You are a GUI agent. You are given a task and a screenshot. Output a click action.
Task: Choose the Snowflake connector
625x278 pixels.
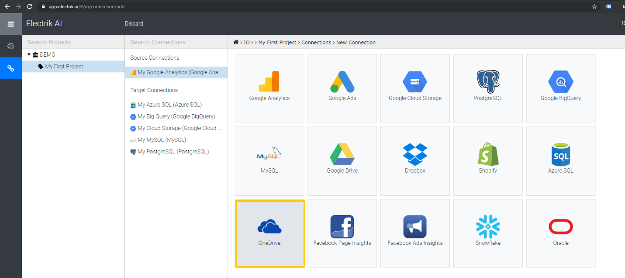click(488, 233)
